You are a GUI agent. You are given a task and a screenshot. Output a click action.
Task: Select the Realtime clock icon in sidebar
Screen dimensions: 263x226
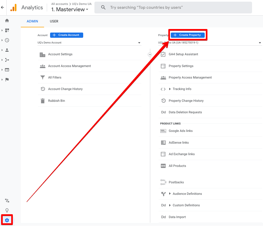tap(7, 40)
